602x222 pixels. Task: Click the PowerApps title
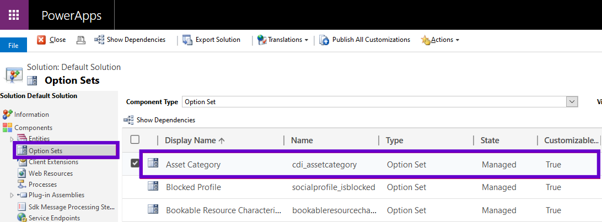pyautogui.click(x=72, y=15)
